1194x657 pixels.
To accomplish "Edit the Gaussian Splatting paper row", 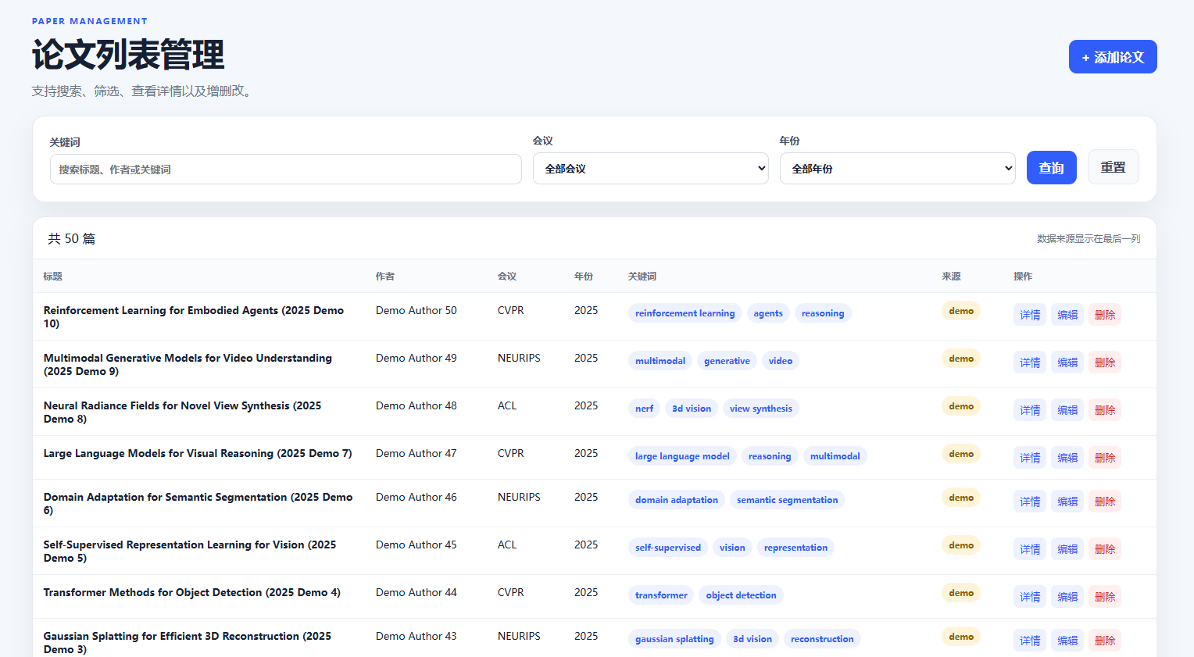I will pyautogui.click(x=1067, y=641).
